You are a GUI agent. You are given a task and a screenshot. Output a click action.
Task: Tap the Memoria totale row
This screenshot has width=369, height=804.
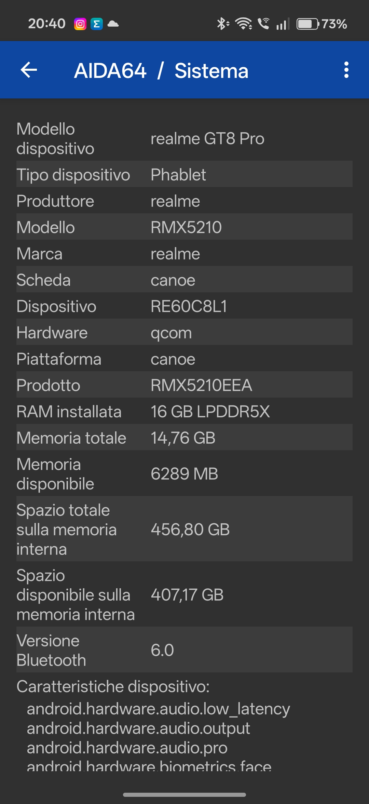[x=184, y=438]
